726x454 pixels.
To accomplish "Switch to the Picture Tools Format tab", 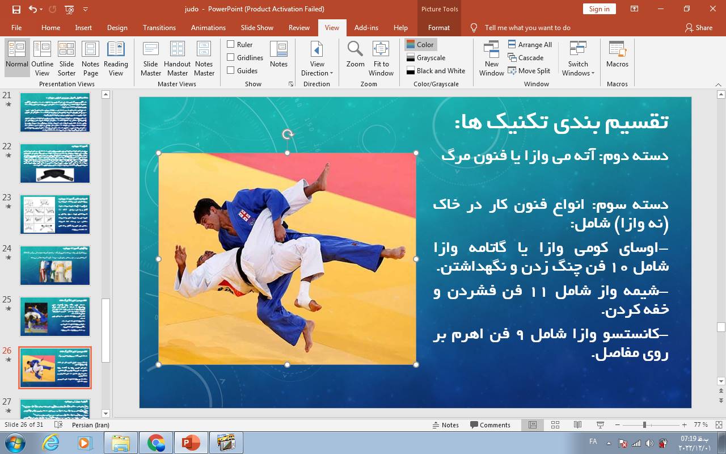I will click(x=438, y=27).
